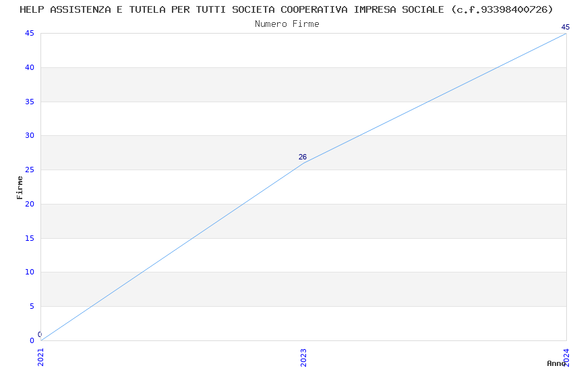Click the y-axis tick label 40
This screenshot has height=370, width=573.
tap(29, 68)
